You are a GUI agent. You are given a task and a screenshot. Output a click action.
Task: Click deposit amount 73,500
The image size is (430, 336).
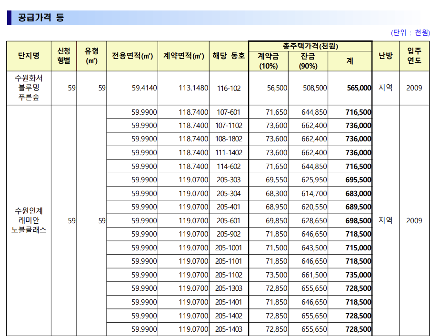coord(276,275)
